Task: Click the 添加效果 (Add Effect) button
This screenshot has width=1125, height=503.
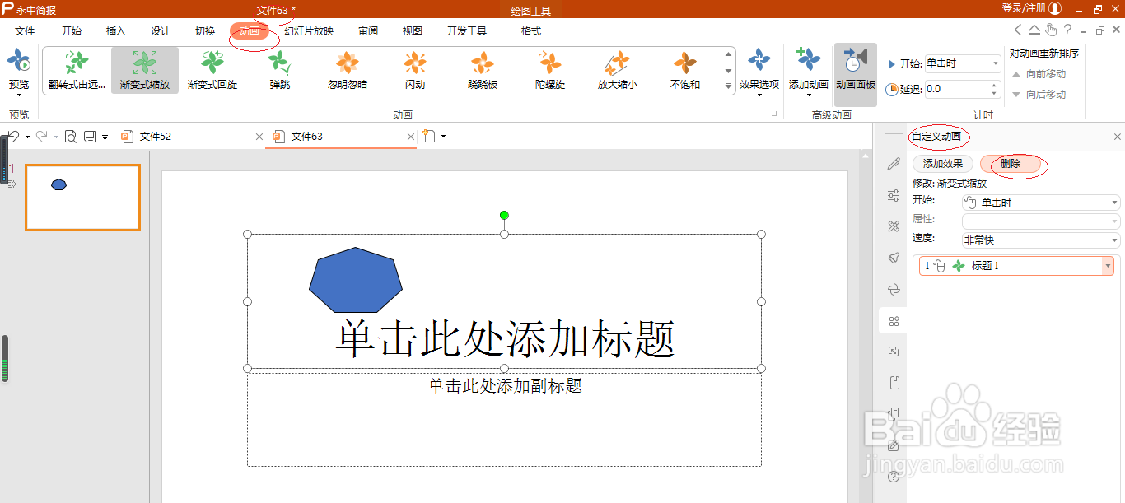Action: tap(942, 164)
